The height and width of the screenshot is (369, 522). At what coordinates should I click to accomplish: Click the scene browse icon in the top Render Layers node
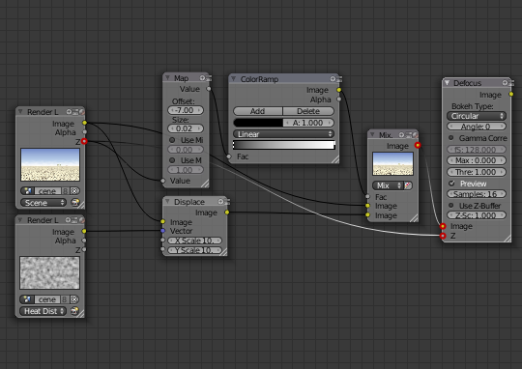(x=27, y=191)
